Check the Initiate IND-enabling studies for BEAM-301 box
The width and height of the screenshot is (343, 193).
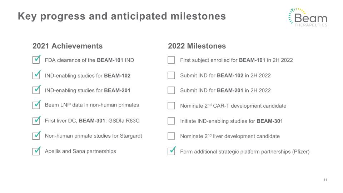(x=171, y=121)
